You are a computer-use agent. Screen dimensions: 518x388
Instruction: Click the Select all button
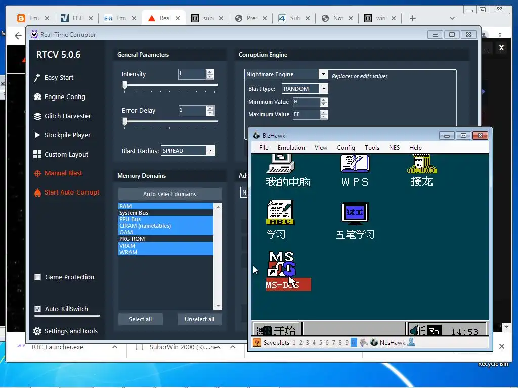pos(141,319)
